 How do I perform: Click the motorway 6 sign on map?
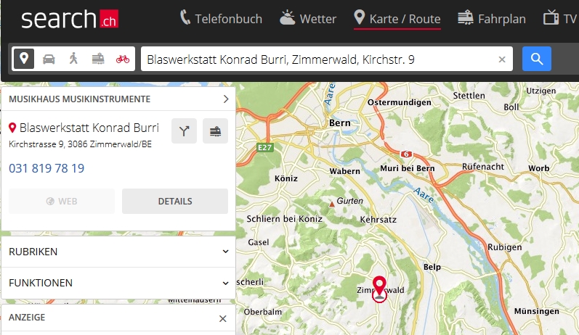point(406,154)
